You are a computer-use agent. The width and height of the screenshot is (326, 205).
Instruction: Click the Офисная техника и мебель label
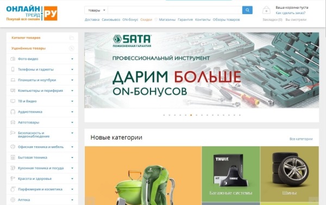coord(41,147)
